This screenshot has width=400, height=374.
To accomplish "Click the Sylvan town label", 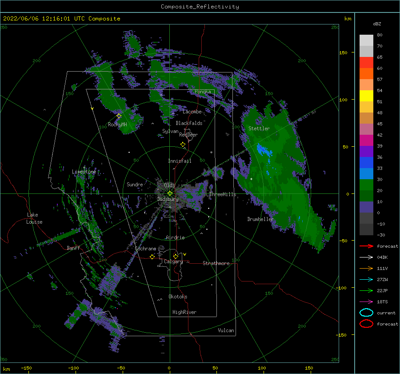I will pyautogui.click(x=170, y=131).
